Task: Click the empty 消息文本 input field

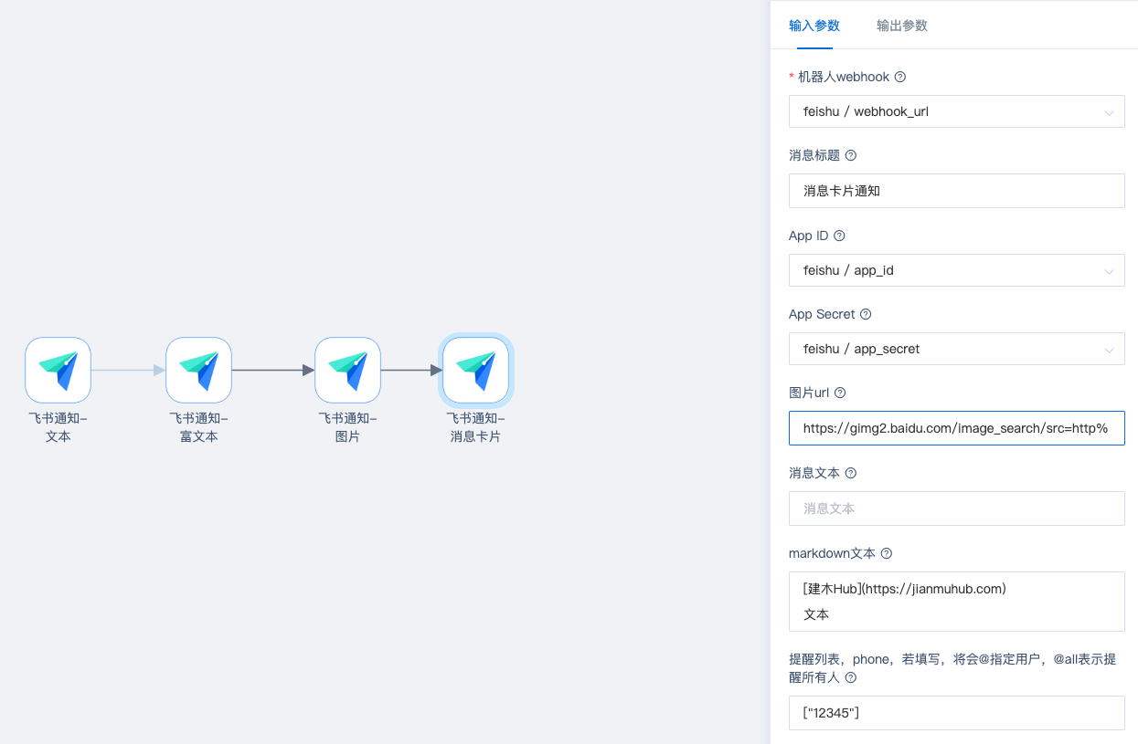Action: pos(957,508)
